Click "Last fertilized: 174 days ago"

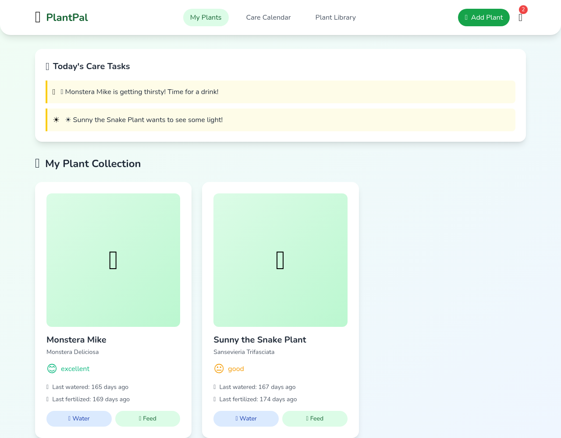pos(258,399)
